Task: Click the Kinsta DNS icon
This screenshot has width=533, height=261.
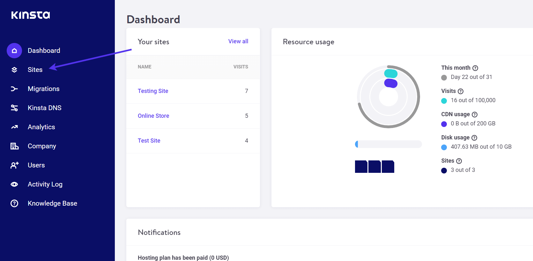Action: (14, 108)
